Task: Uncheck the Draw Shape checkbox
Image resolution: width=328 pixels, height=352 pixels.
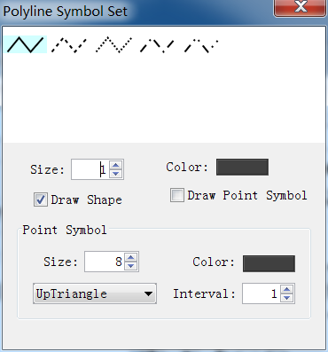Action: tap(41, 199)
